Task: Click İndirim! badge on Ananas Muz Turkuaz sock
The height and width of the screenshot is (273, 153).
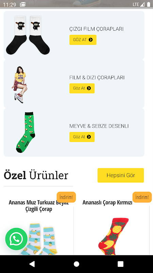Action: click(66, 197)
